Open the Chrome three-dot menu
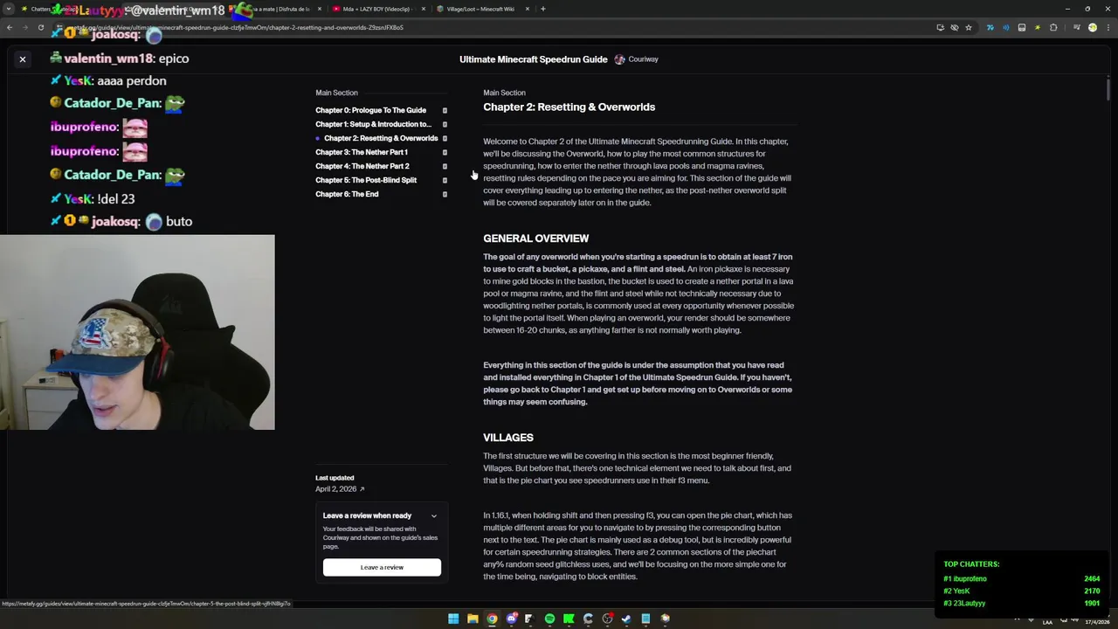Image resolution: width=1118 pixels, height=629 pixels. click(1107, 27)
